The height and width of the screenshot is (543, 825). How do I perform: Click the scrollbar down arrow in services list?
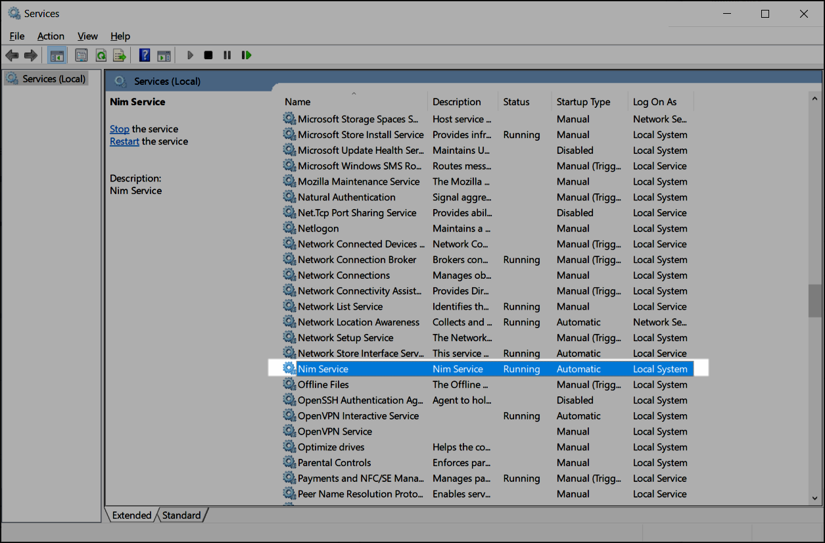(815, 499)
